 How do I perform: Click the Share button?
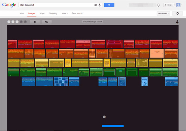click(169, 5)
